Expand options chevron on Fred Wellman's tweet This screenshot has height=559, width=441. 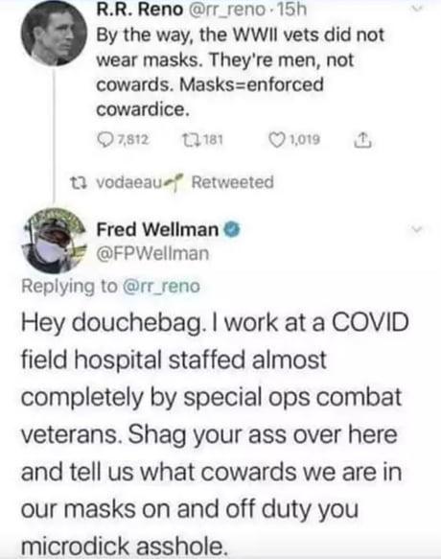(x=416, y=230)
